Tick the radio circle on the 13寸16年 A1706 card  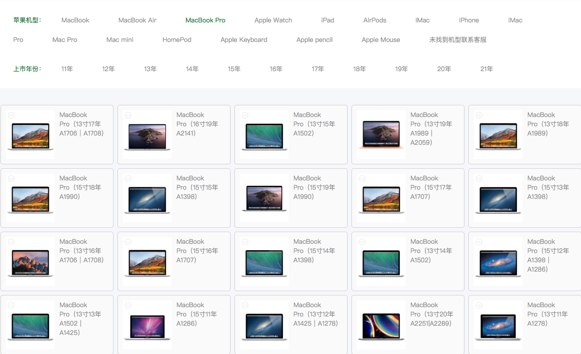tap(11, 242)
